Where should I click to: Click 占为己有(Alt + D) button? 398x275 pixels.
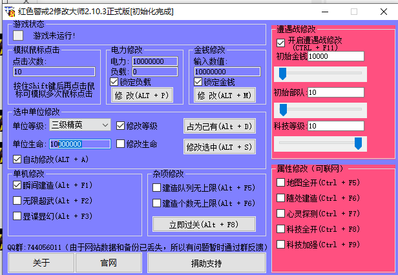pyautogui.click(x=219, y=126)
